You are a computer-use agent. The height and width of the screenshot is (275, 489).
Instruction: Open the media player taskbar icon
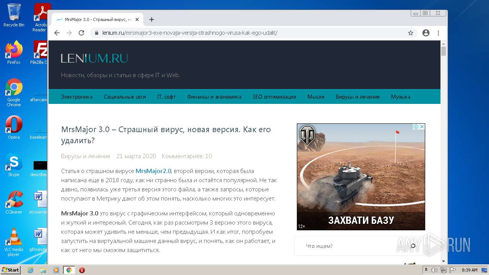pyautogui.click(x=56, y=270)
